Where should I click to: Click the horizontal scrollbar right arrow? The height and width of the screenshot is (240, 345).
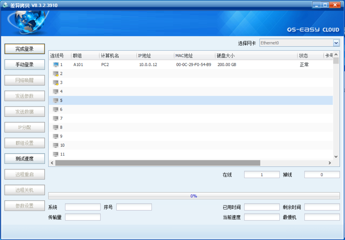tap(330, 163)
